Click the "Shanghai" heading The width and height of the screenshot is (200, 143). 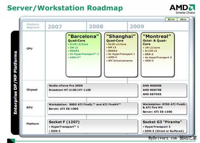pyautogui.click(x=121, y=36)
